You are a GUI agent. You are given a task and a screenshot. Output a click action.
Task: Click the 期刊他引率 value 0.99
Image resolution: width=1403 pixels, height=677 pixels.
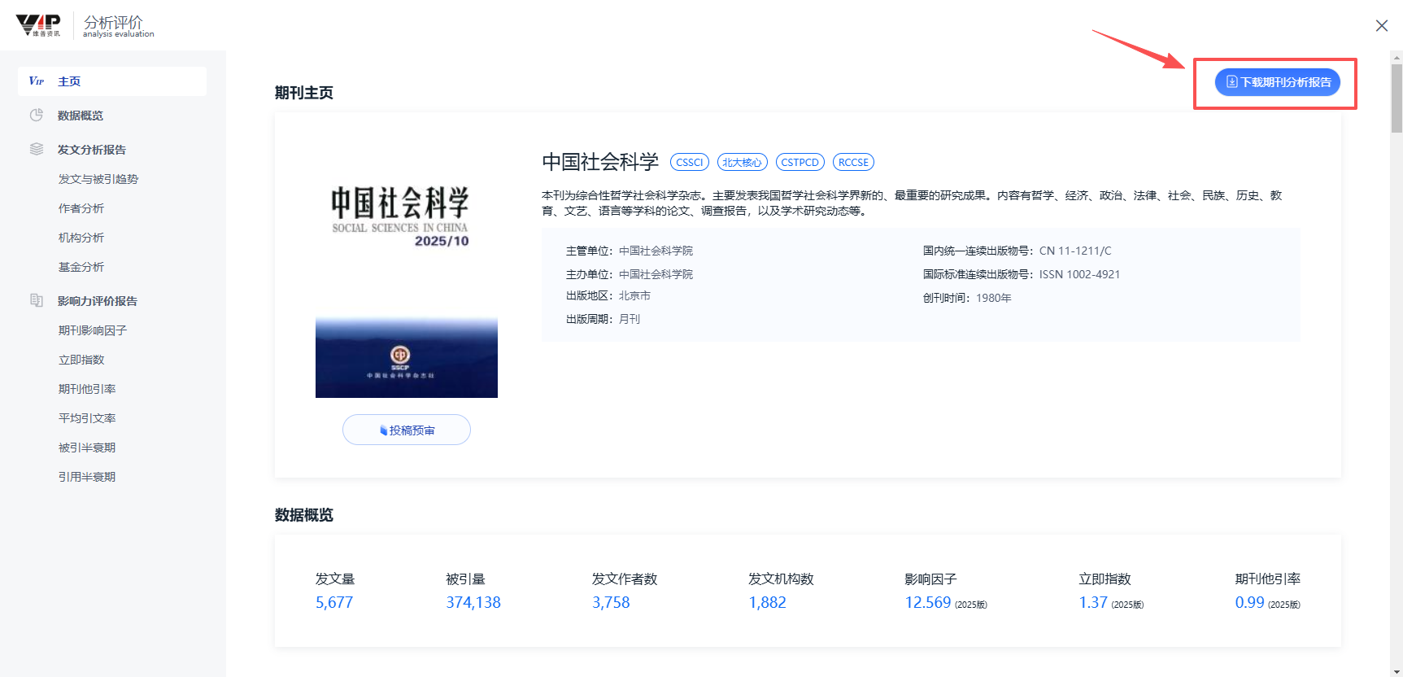pyautogui.click(x=1249, y=602)
